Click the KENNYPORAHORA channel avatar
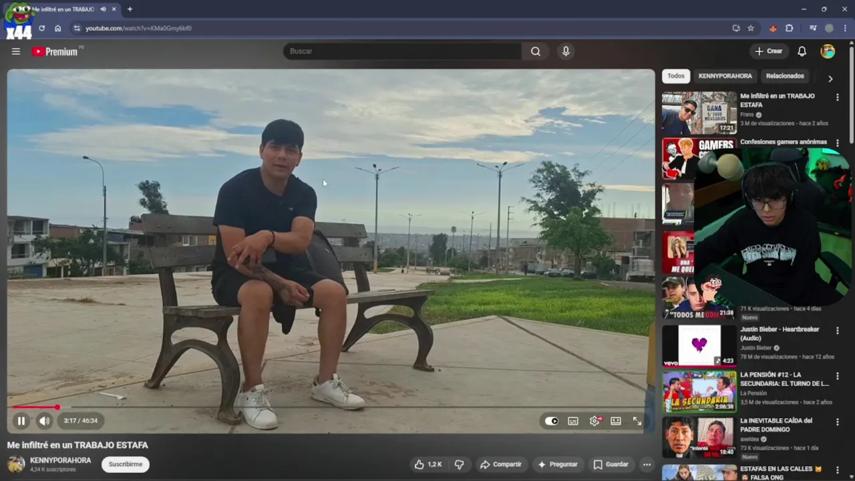The width and height of the screenshot is (855, 481). 16,464
